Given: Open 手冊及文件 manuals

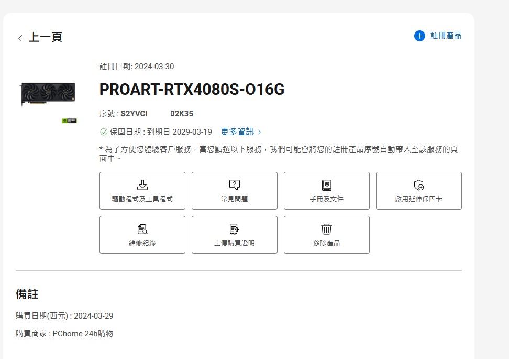Looking at the screenshot, I should 327,191.
